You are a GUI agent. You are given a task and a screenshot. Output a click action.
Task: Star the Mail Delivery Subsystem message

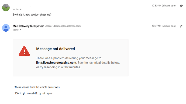coord(181,26)
